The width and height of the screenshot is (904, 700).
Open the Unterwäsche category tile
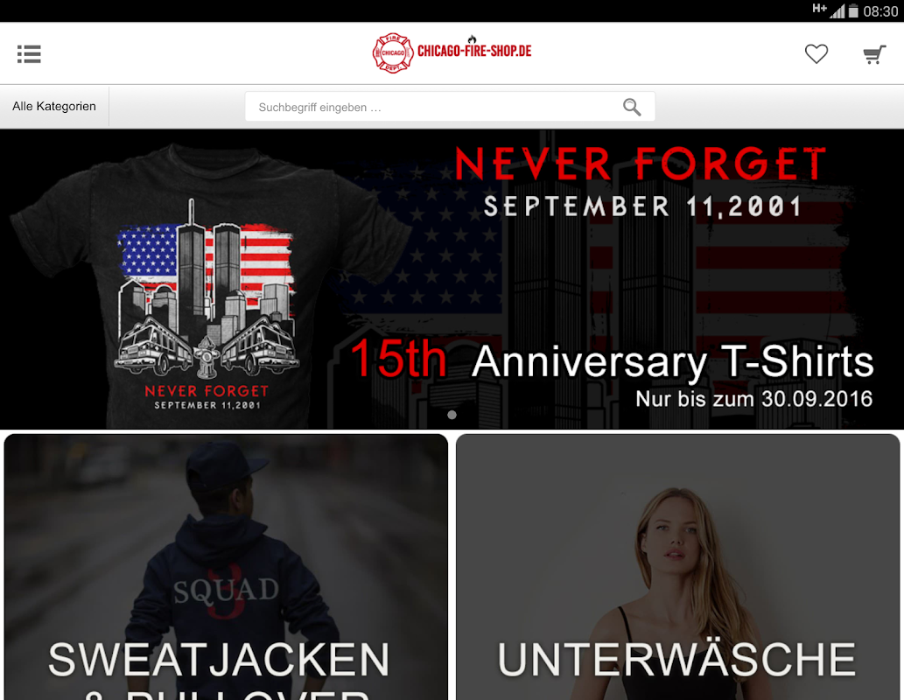[x=677, y=567]
